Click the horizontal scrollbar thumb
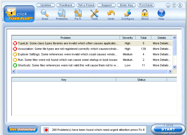This screenshot has height=135, width=187. tap(92, 71)
